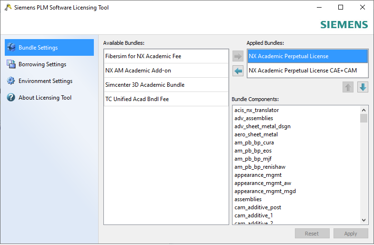The width and height of the screenshot is (374, 245).
Task: Select NX AM Academic Add-on bundle
Action: pyautogui.click(x=138, y=71)
